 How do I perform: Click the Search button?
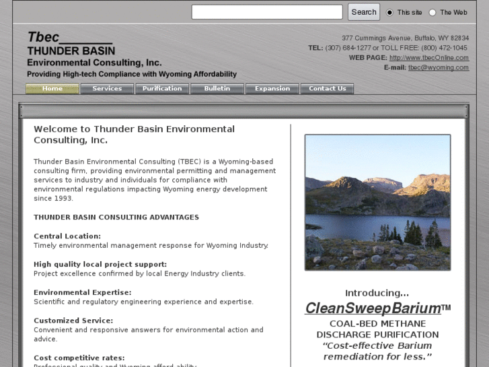point(364,12)
